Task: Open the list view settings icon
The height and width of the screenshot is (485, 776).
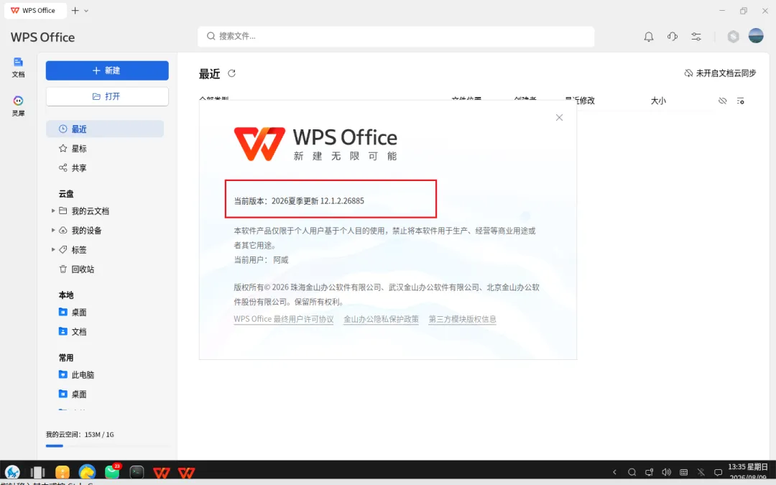Action: click(740, 101)
